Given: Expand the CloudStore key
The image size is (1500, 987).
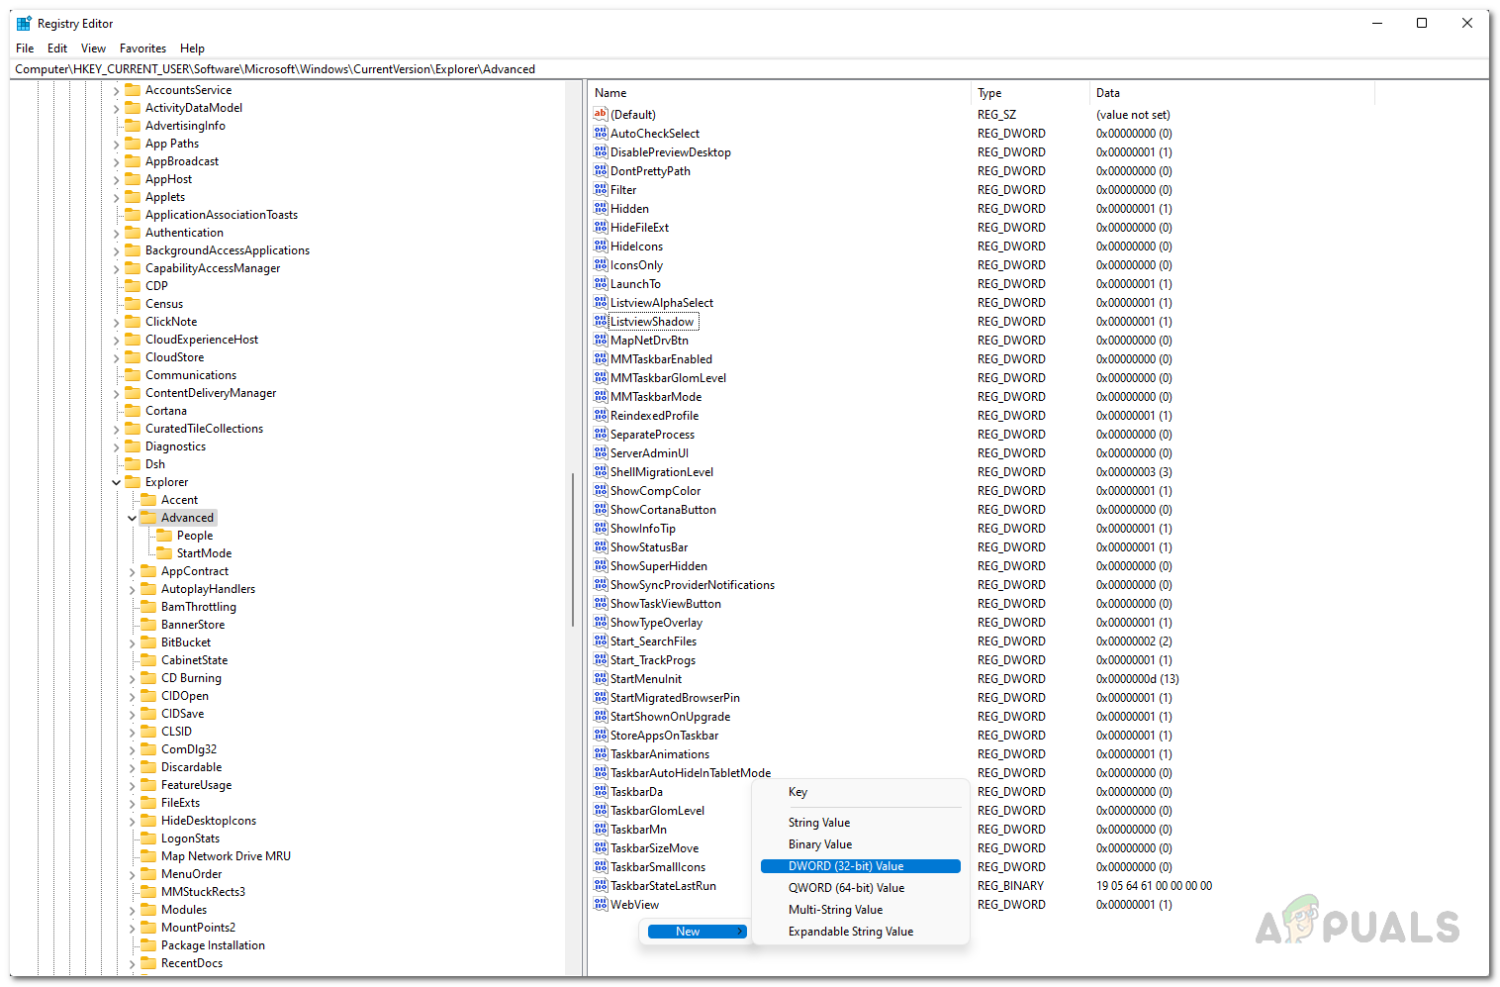Looking at the screenshot, I should (x=116, y=357).
